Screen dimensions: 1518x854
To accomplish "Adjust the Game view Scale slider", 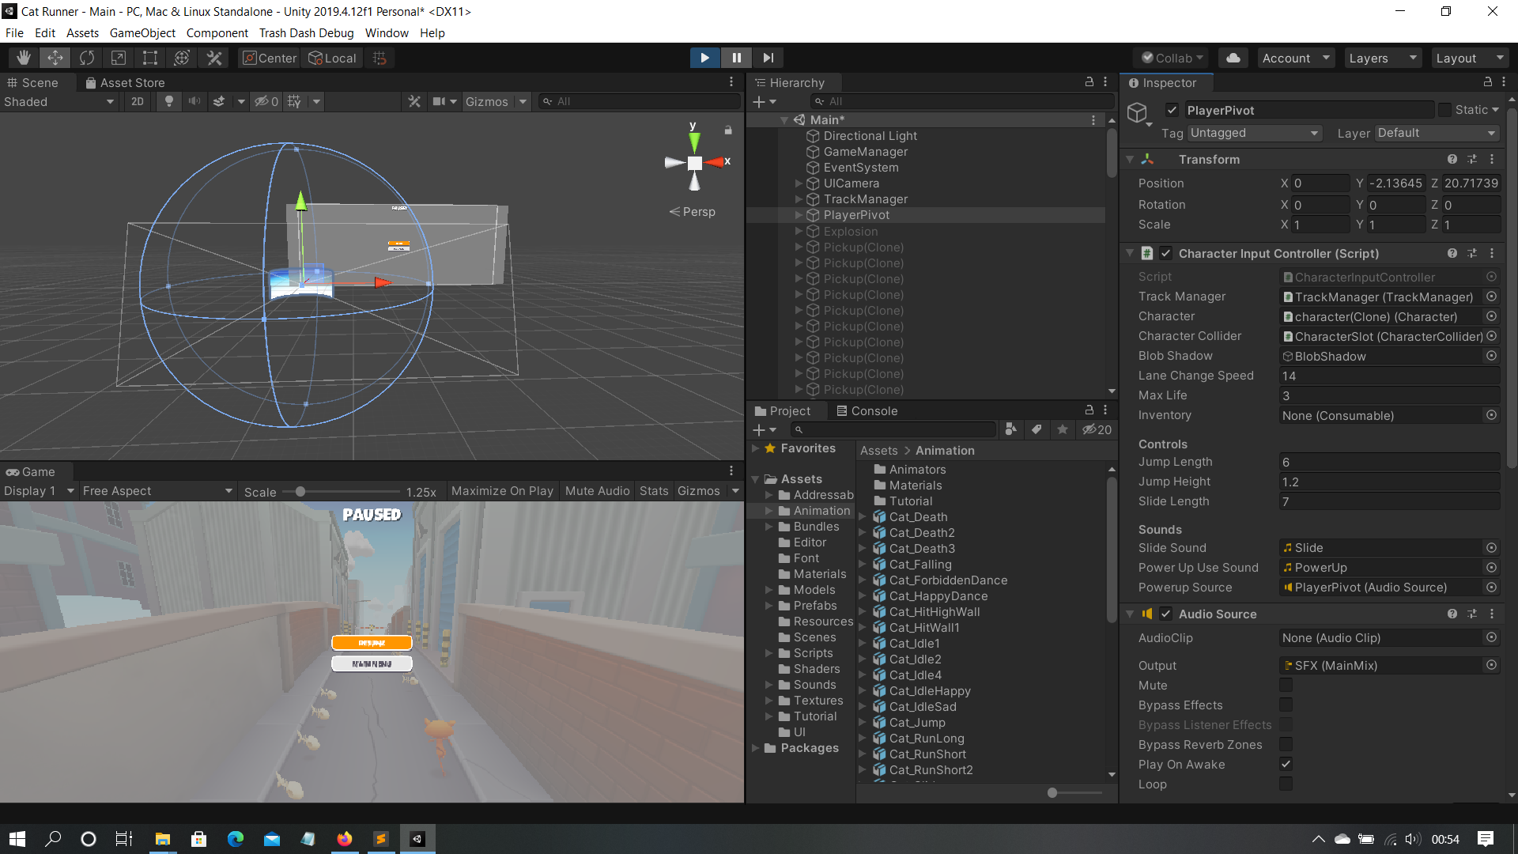I will pos(300,492).
